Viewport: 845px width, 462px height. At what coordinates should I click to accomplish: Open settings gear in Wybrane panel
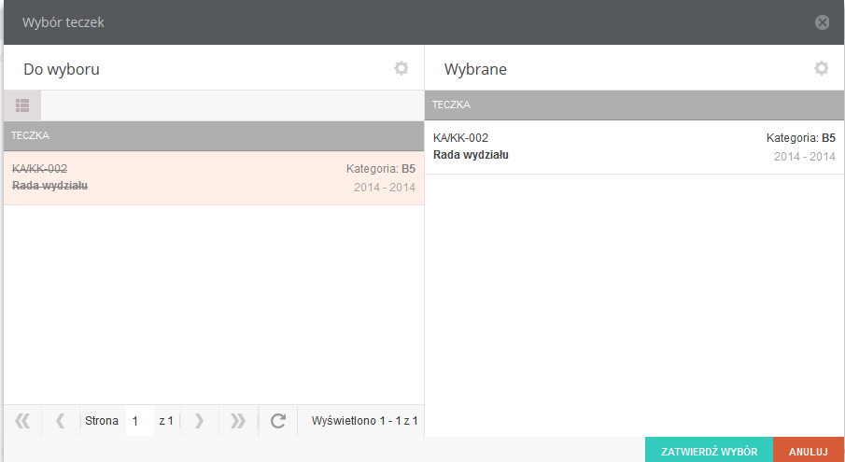(x=822, y=68)
